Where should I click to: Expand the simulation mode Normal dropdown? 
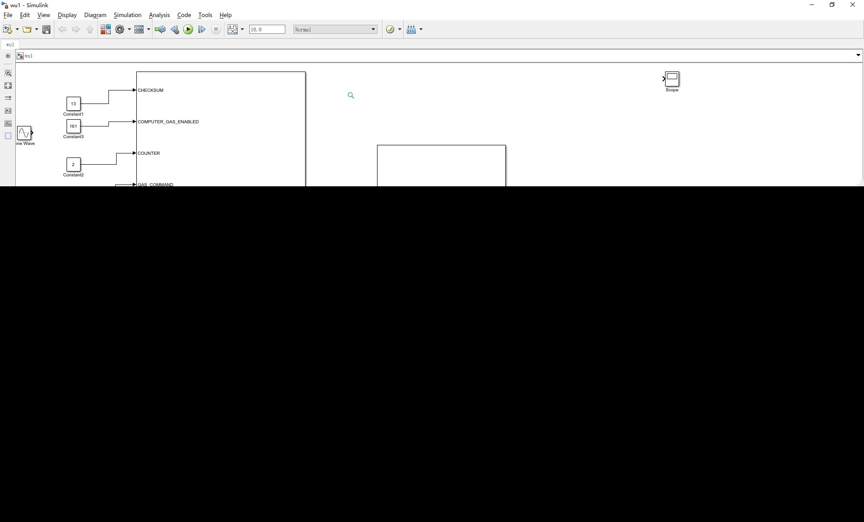[x=373, y=29]
